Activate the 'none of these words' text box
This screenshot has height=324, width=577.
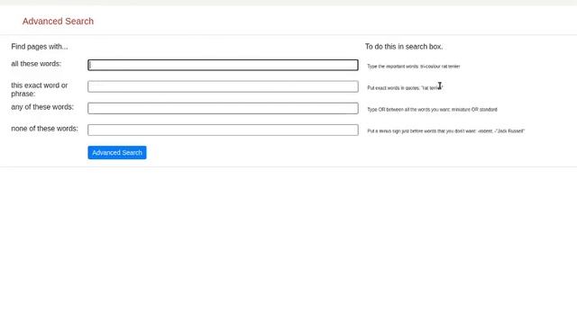223,130
